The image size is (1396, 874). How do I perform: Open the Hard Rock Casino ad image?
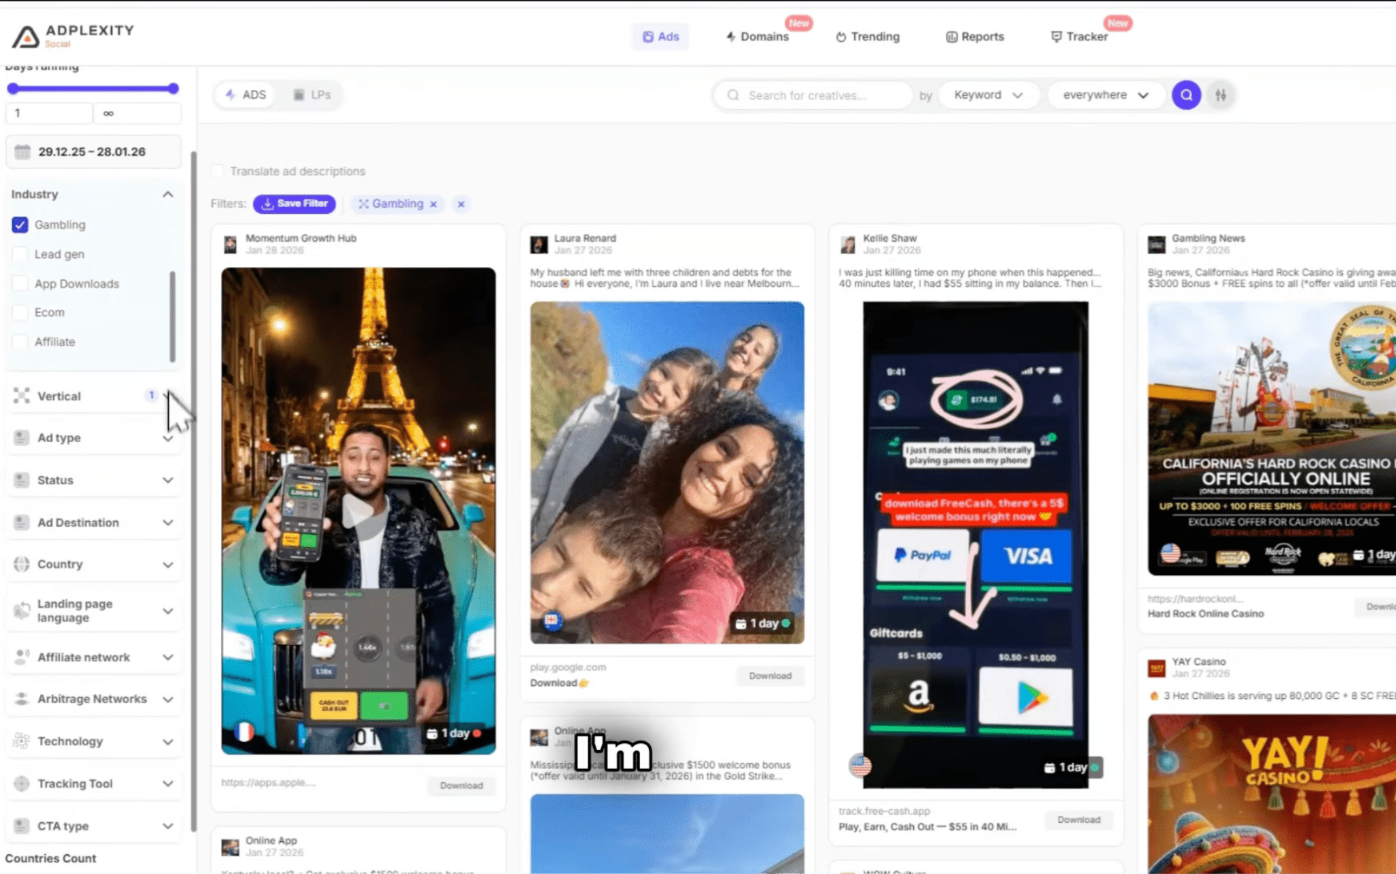pyautogui.click(x=1271, y=439)
